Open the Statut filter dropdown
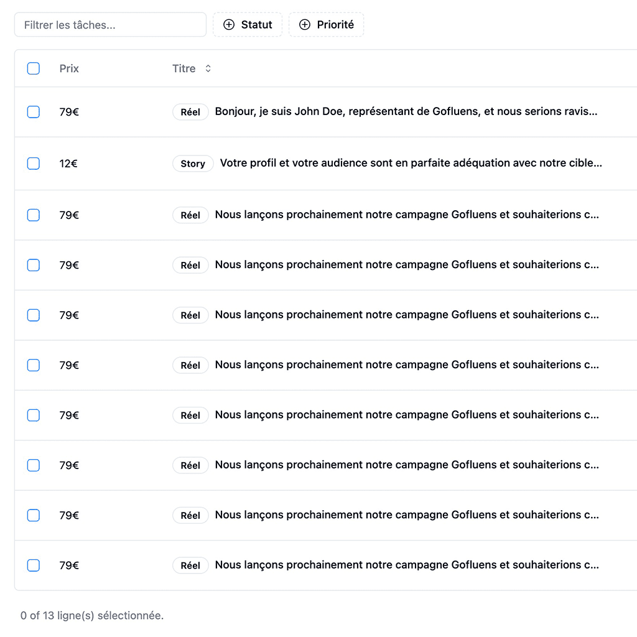The height and width of the screenshot is (637, 637). (x=248, y=25)
